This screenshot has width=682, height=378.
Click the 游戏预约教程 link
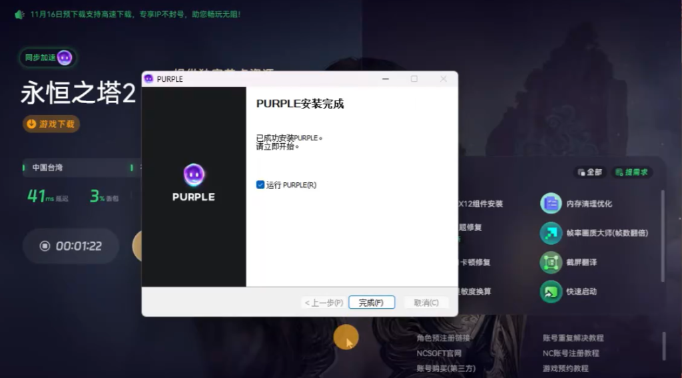565,369
